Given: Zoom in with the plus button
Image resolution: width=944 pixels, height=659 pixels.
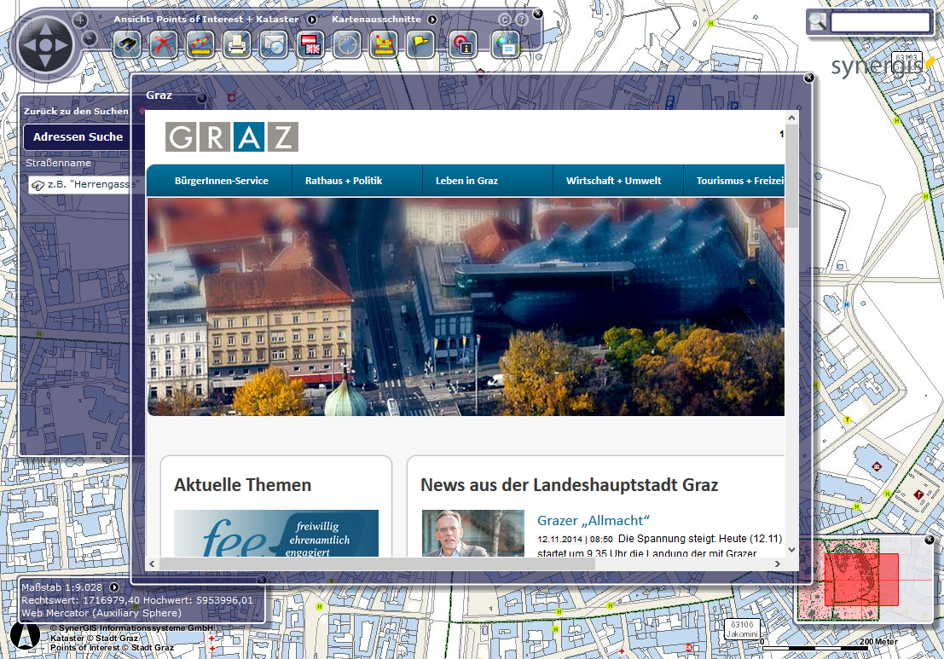Looking at the screenshot, I should coord(80,20).
